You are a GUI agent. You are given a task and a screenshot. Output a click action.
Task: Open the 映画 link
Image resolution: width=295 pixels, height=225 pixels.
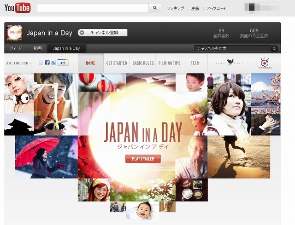point(195,8)
